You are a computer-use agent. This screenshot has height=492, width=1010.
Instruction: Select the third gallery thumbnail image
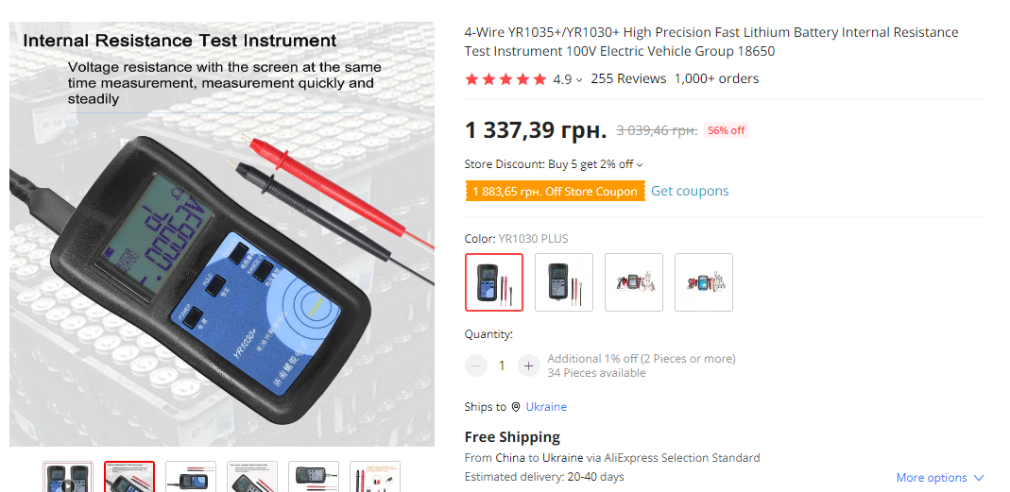191,478
